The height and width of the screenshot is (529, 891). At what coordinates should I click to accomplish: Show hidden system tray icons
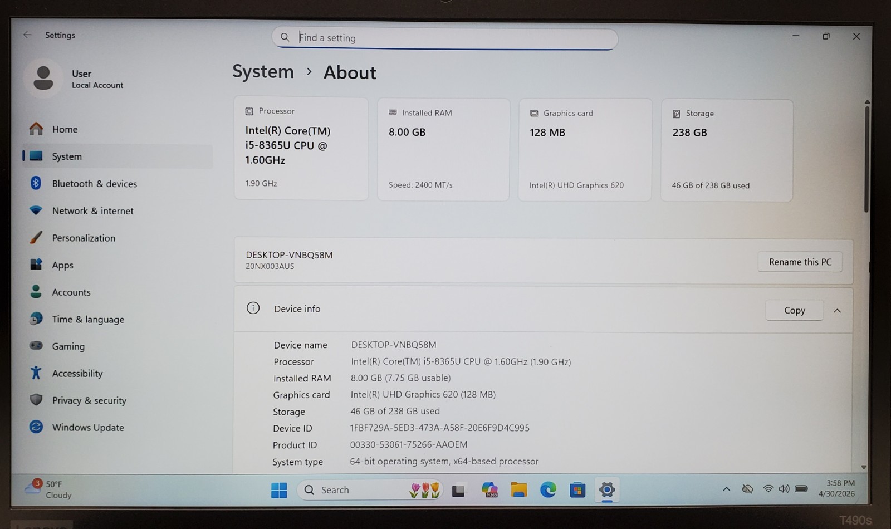pos(726,489)
